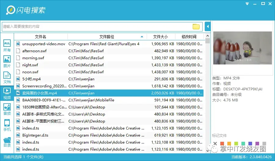The height and width of the screenshot is (161, 275).
Task: Select the 视频 video category
Action: click(x=7, y=93)
